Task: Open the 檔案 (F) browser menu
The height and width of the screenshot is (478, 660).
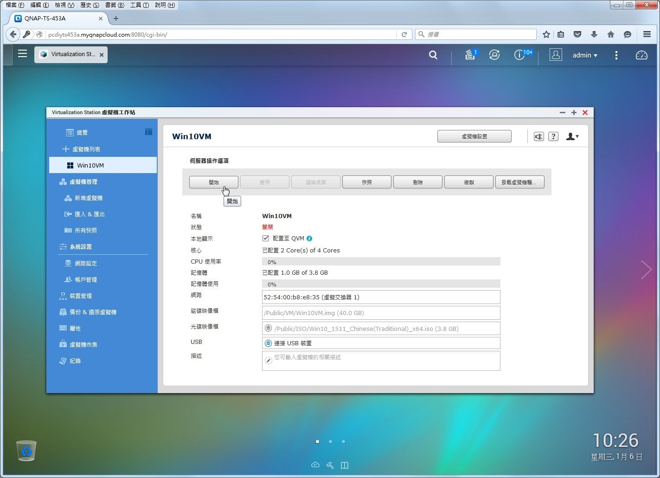Action: pos(15,5)
